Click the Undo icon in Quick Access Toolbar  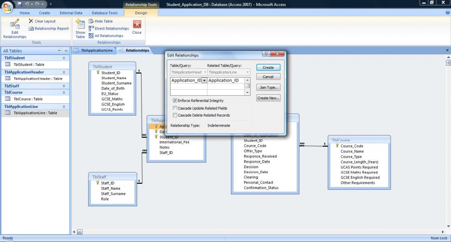click(28, 4)
